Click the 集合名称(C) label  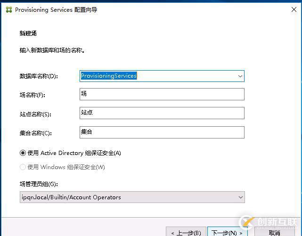[35, 133]
